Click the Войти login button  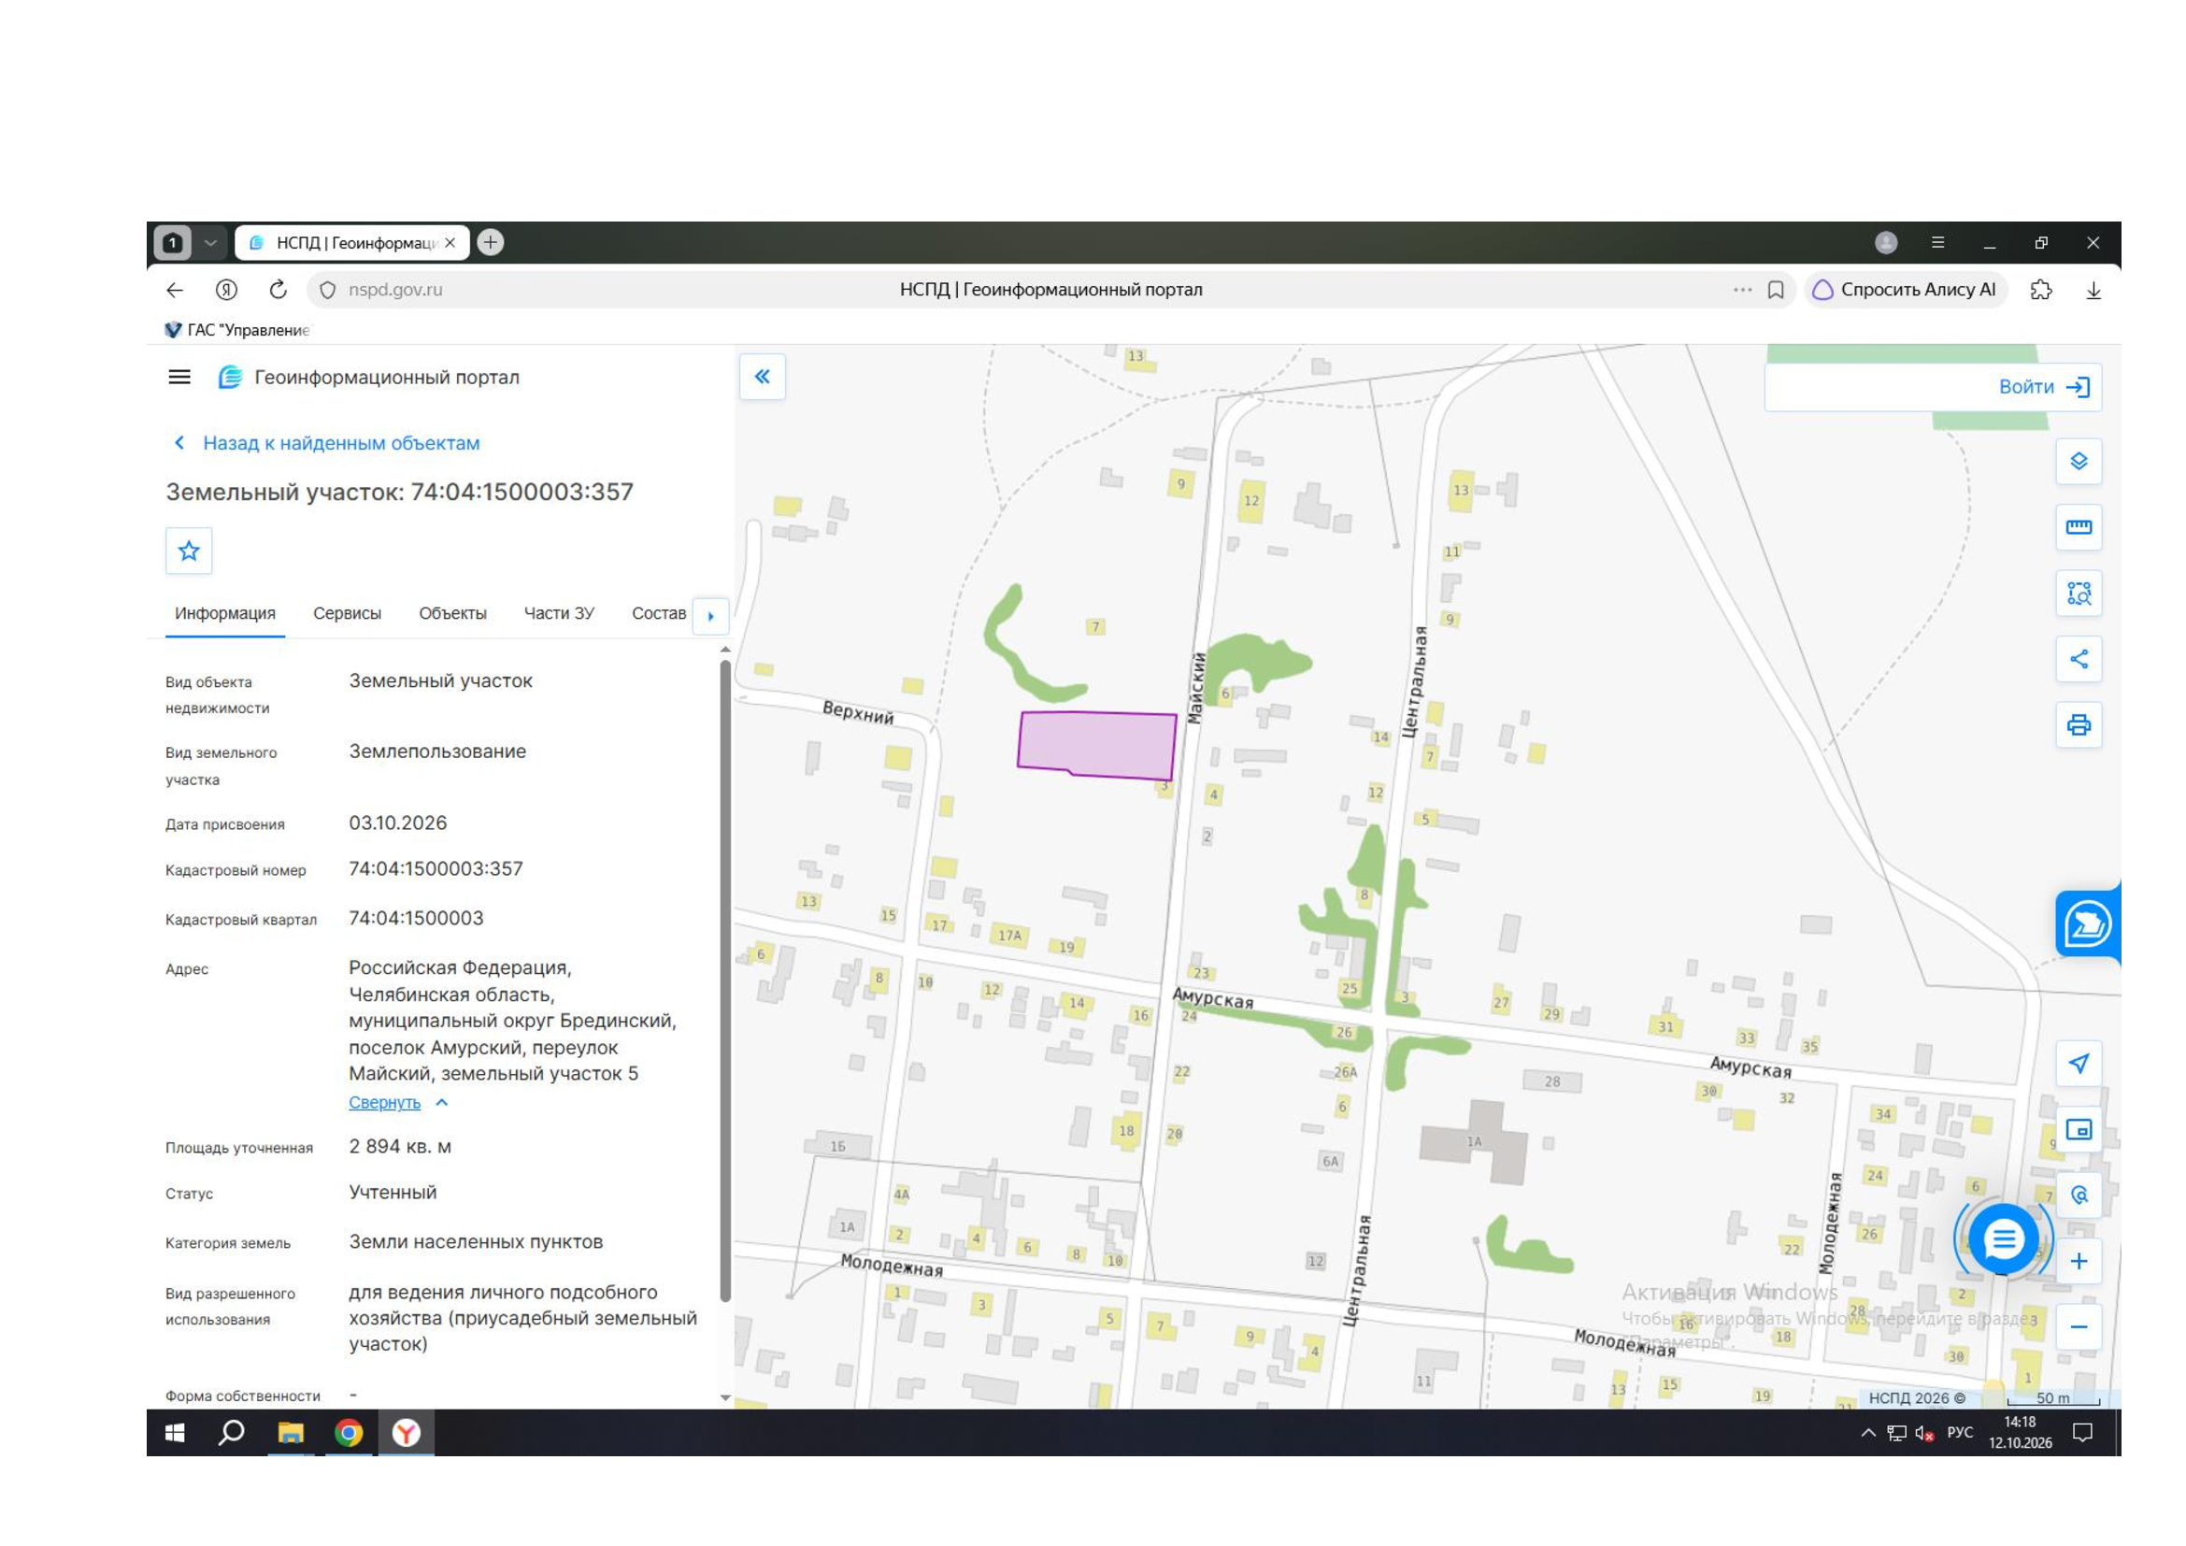click(2044, 388)
